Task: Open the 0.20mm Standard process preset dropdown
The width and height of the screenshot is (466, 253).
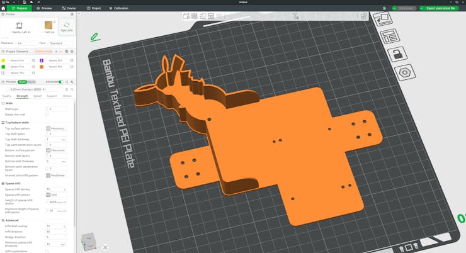Action: pyautogui.click(x=34, y=89)
